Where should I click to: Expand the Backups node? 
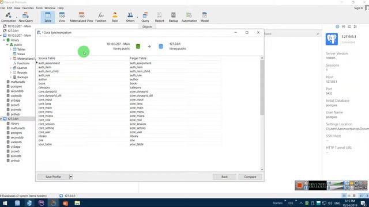coord(10,77)
